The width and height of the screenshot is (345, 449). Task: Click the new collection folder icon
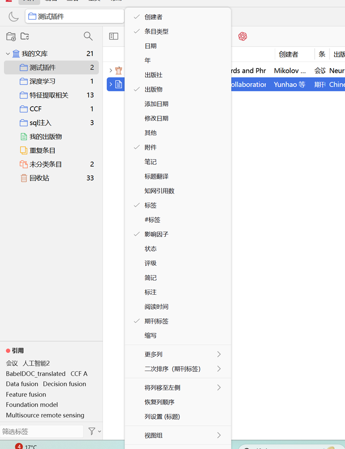11,37
